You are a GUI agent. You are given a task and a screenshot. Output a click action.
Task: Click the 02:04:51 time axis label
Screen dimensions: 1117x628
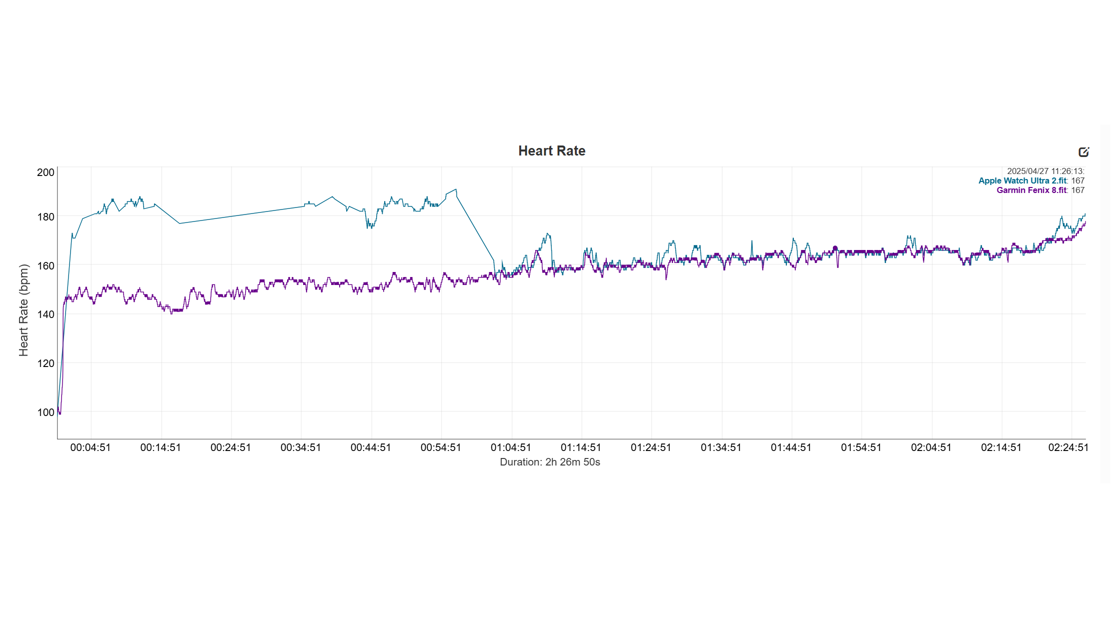click(x=931, y=447)
